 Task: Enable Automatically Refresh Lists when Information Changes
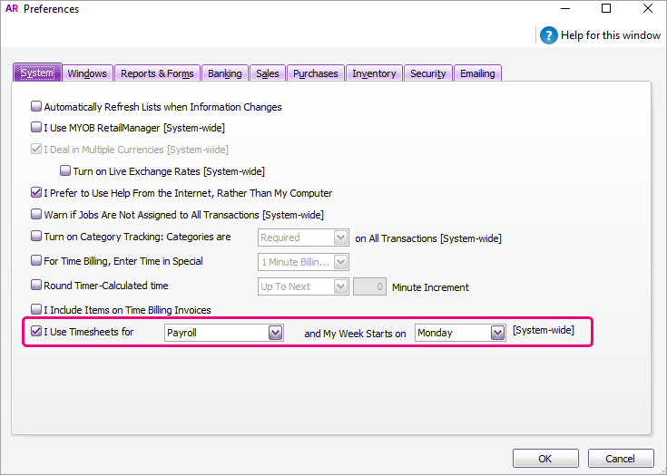pos(37,107)
